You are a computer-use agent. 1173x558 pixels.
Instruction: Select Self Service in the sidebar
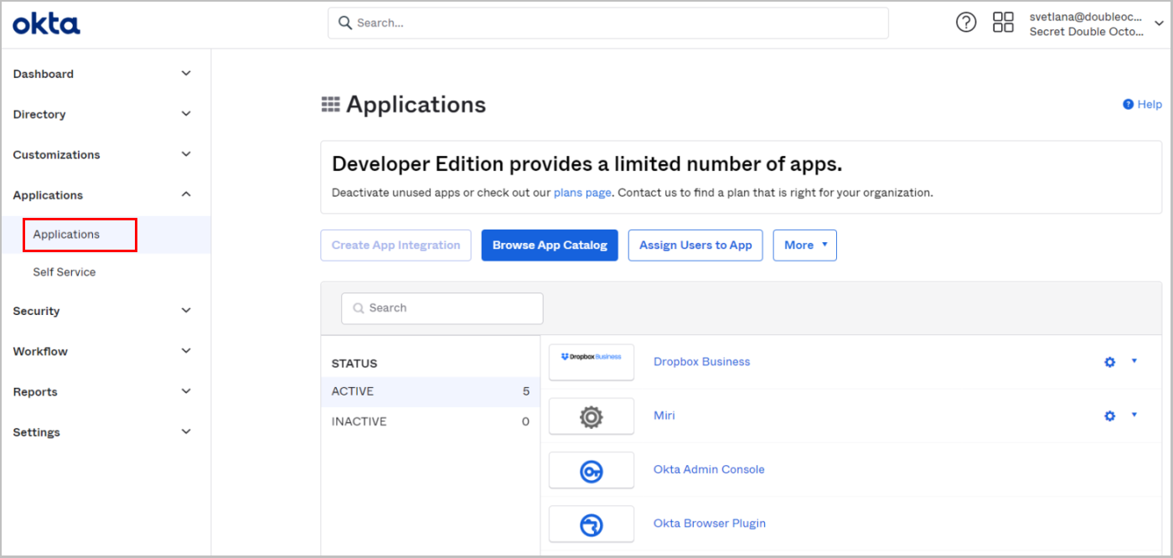(x=65, y=272)
